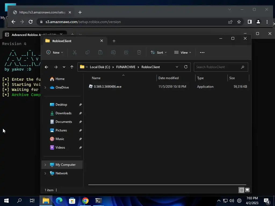This screenshot has width=275, height=206.
Task: Go back in File Explorer navigation
Action: point(46,67)
